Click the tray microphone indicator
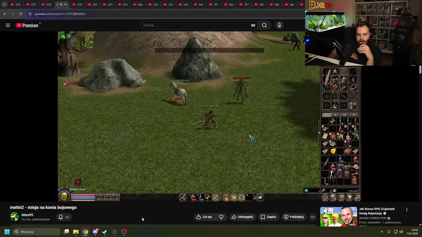Viewport: 422px width, 237px height. click(389, 232)
